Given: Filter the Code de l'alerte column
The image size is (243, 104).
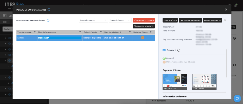Looking at the screenshot, I should [101, 32].
